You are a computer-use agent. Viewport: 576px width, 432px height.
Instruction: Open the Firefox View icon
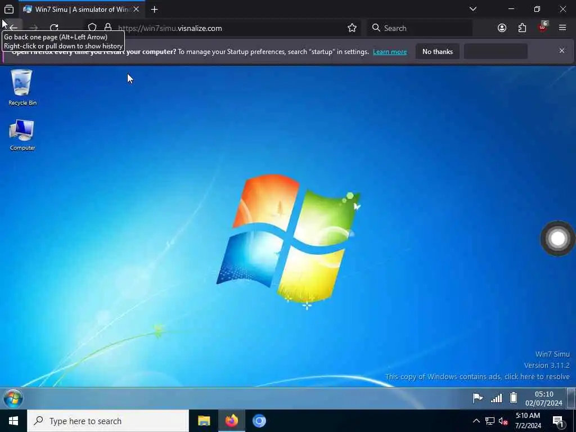click(x=9, y=9)
